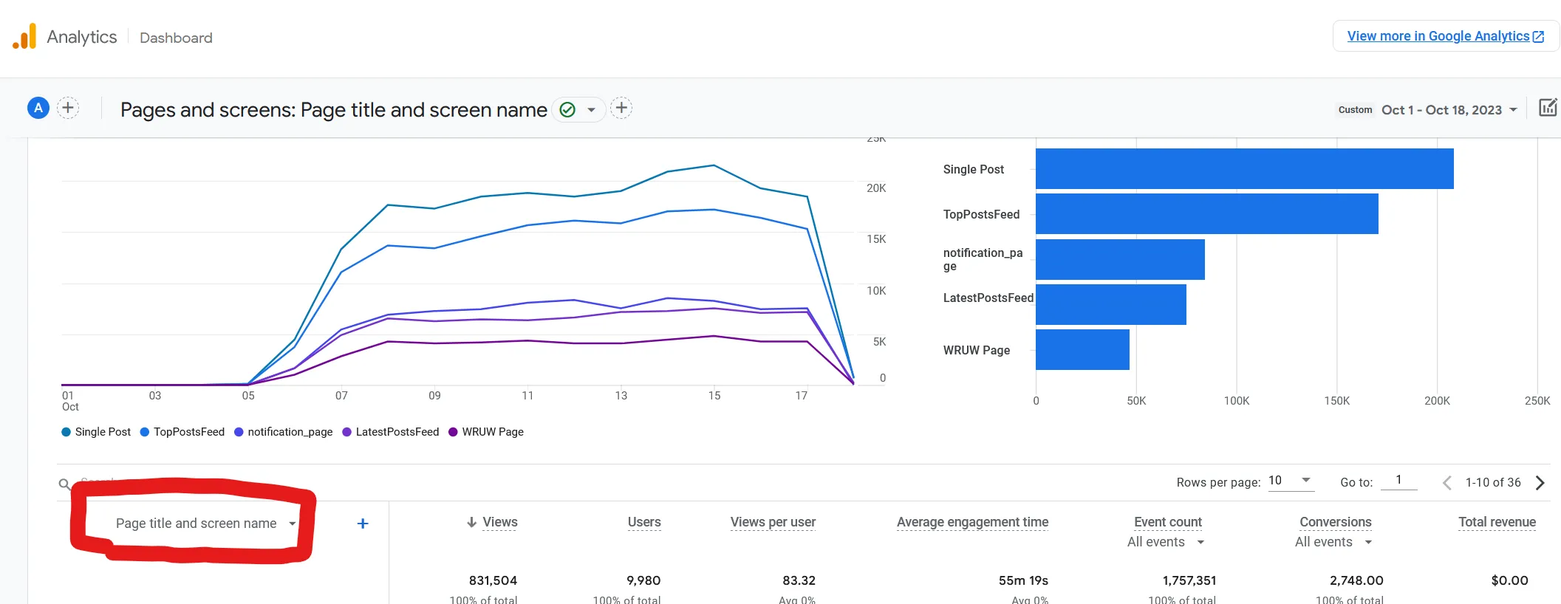Go to previous page with left chevron

pyautogui.click(x=1446, y=483)
